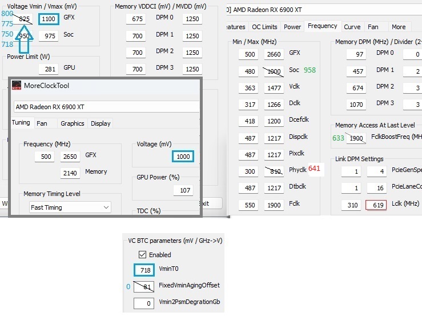The image size is (422, 320).
Task: Click the DPM 1 VDDCI field 700
Action: point(136,36)
